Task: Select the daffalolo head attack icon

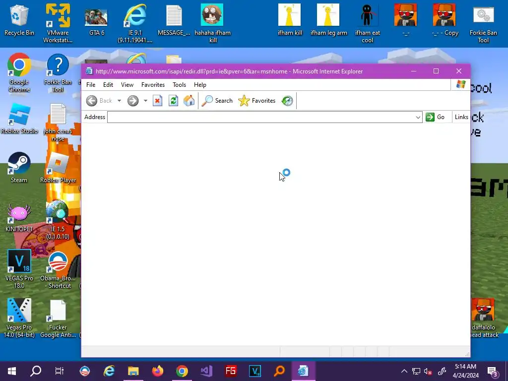Action: [x=483, y=318]
